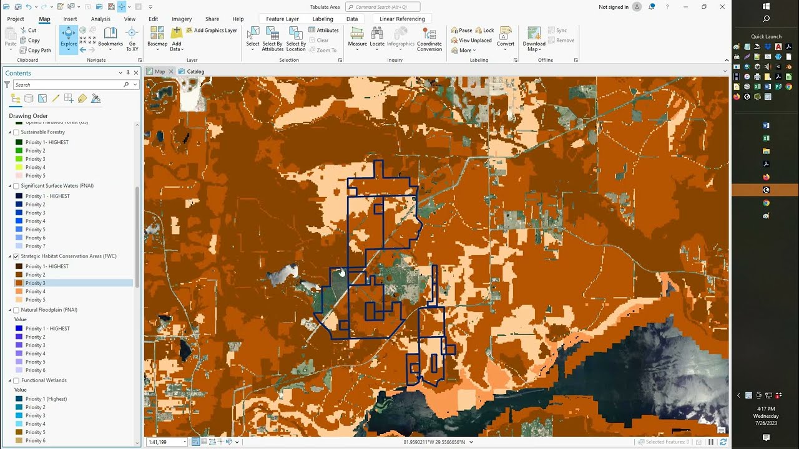Viewport: 799px width, 449px height.
Task: Open the Contents search options dropdown
Action: click(x=135, y=85)
